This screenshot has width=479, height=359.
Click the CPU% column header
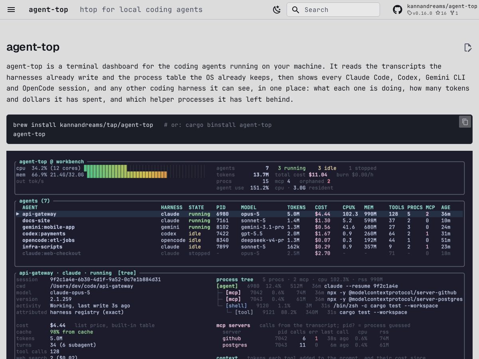tap(349, 207)
